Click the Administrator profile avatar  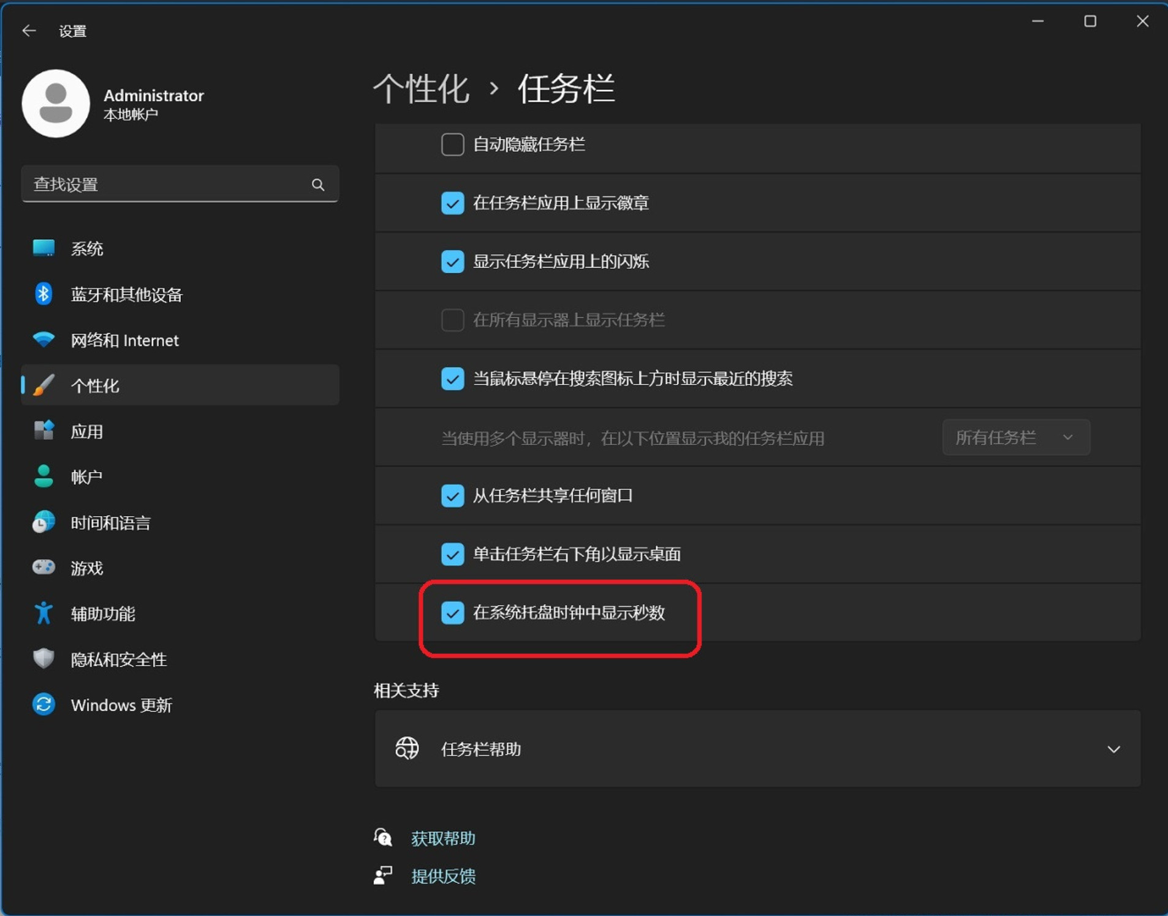click(56, 103)
